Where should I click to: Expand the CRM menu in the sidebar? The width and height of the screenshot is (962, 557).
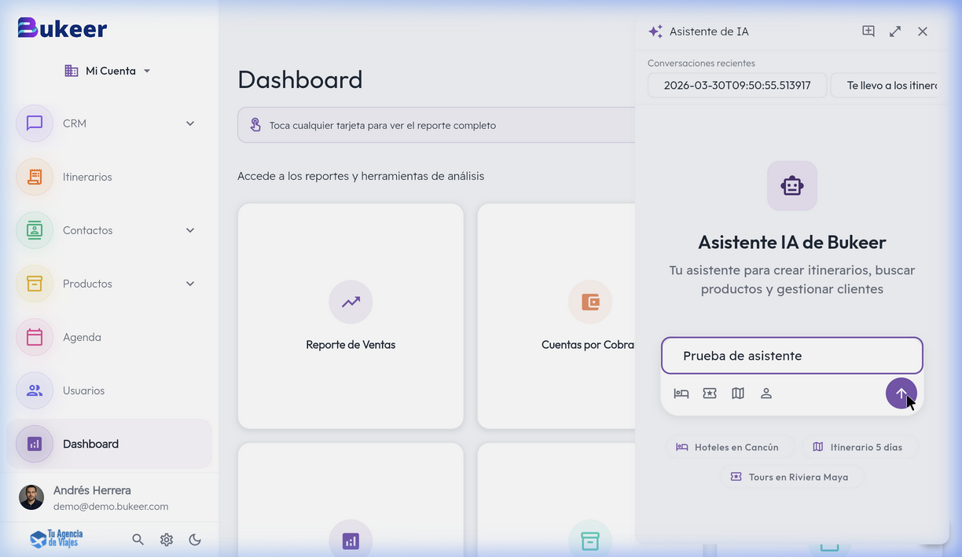click(x=189, y=123)
